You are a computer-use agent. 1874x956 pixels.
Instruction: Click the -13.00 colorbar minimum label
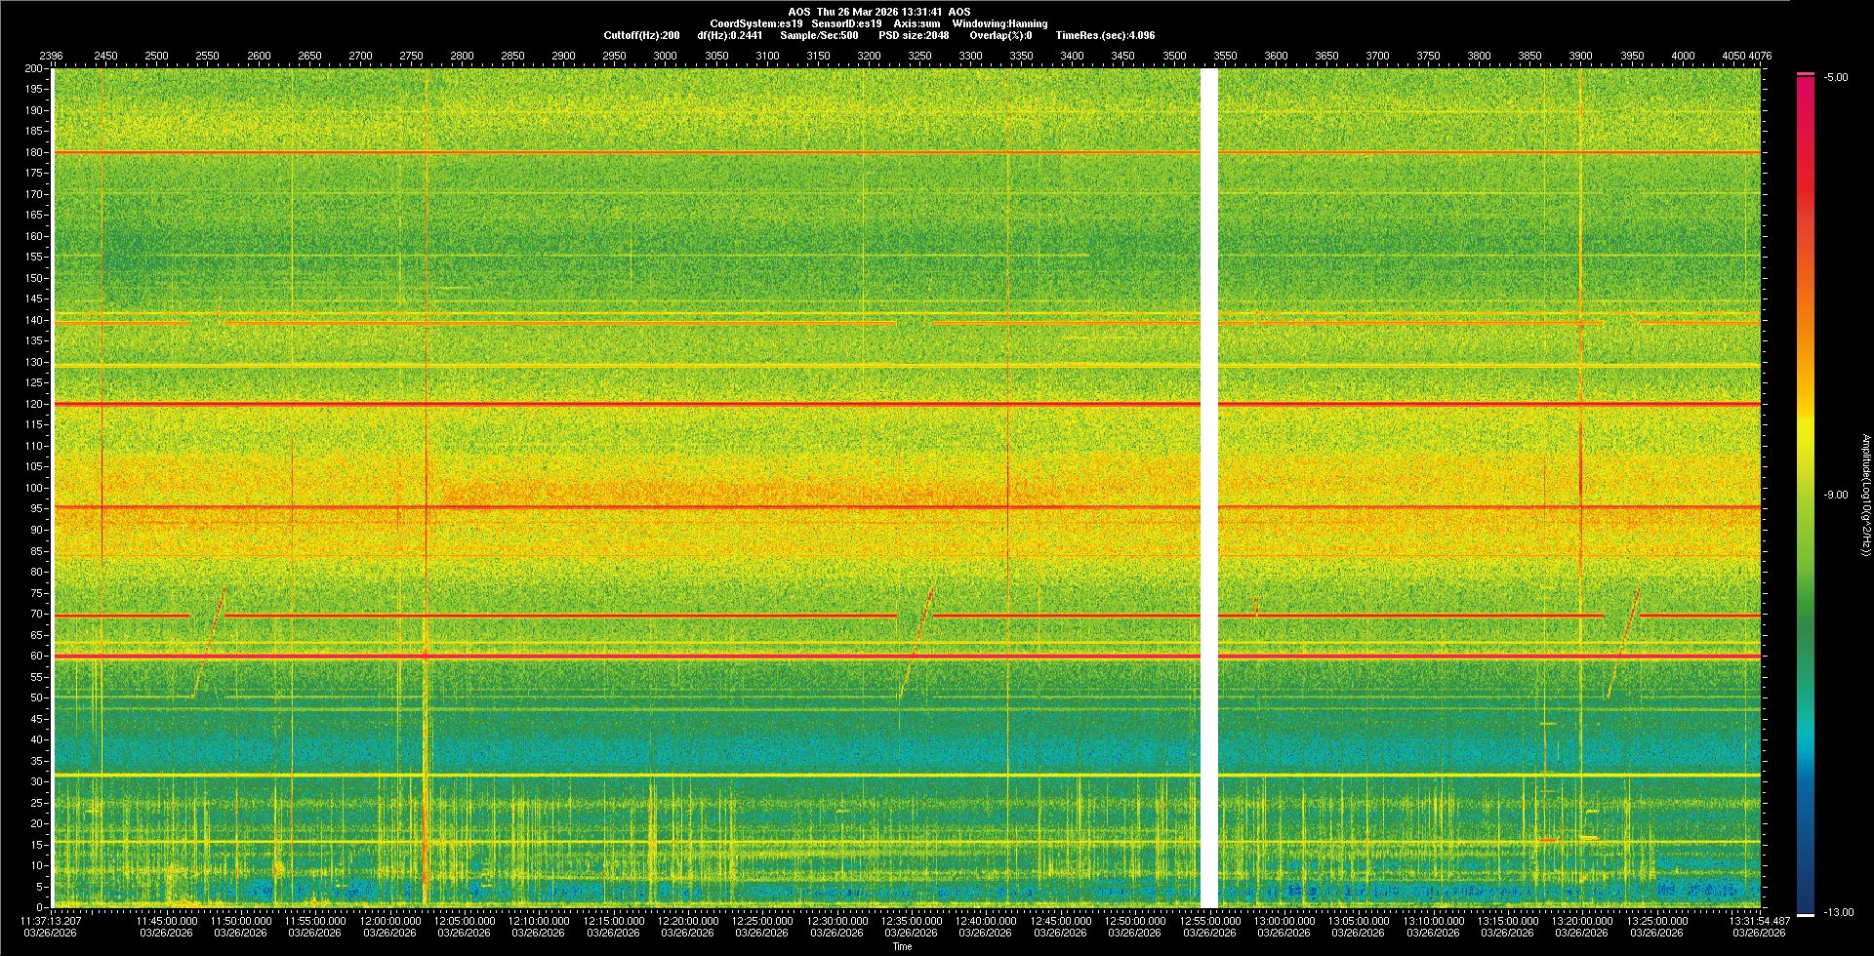[x=1837, y=912]
